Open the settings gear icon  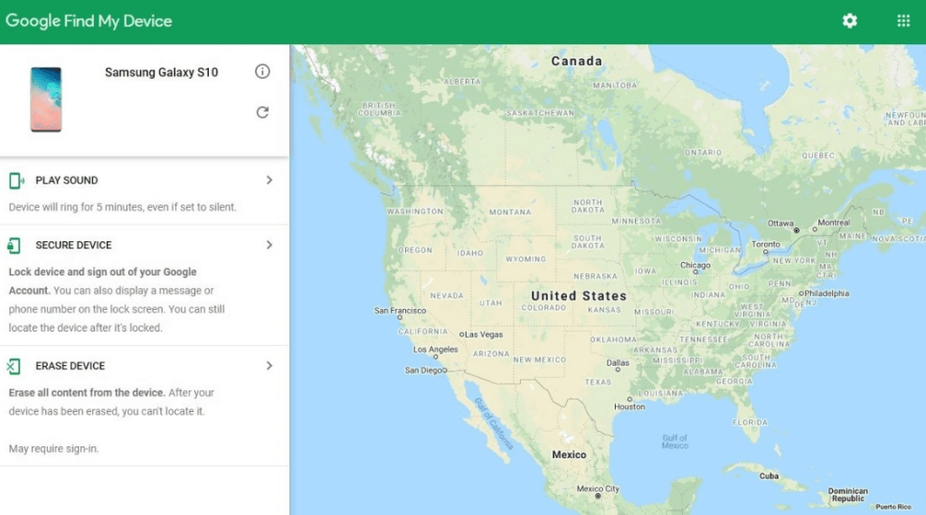(x=849, y=21)
